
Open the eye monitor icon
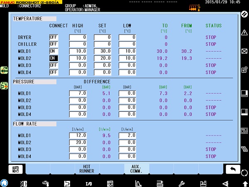tap(225, 184)
